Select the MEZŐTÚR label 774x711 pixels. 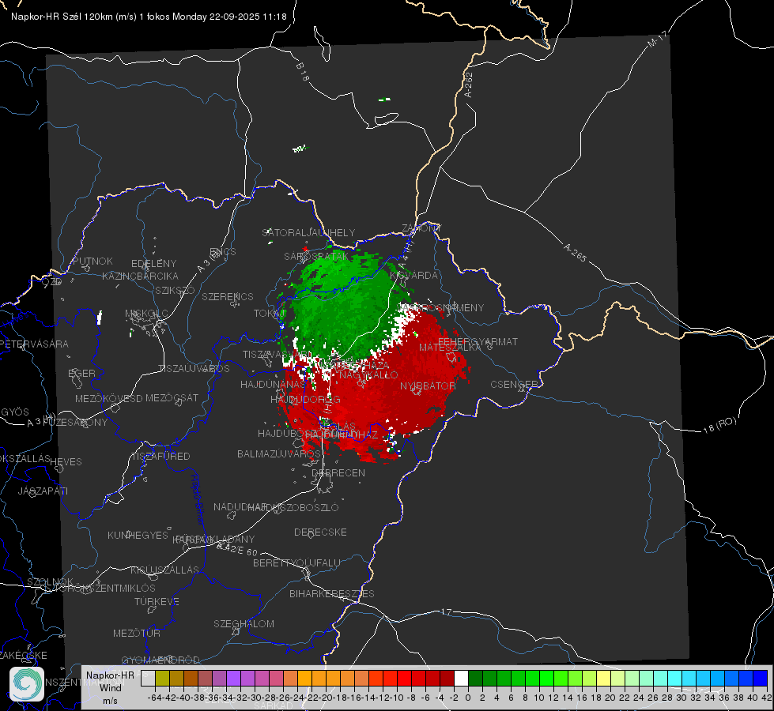(x=137, y=633)
